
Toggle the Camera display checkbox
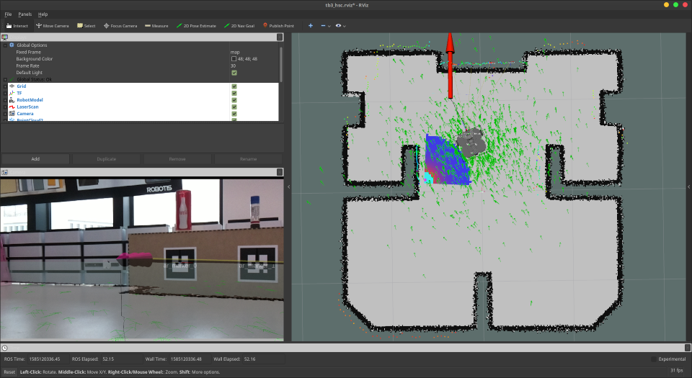click(x=234, y=114)
